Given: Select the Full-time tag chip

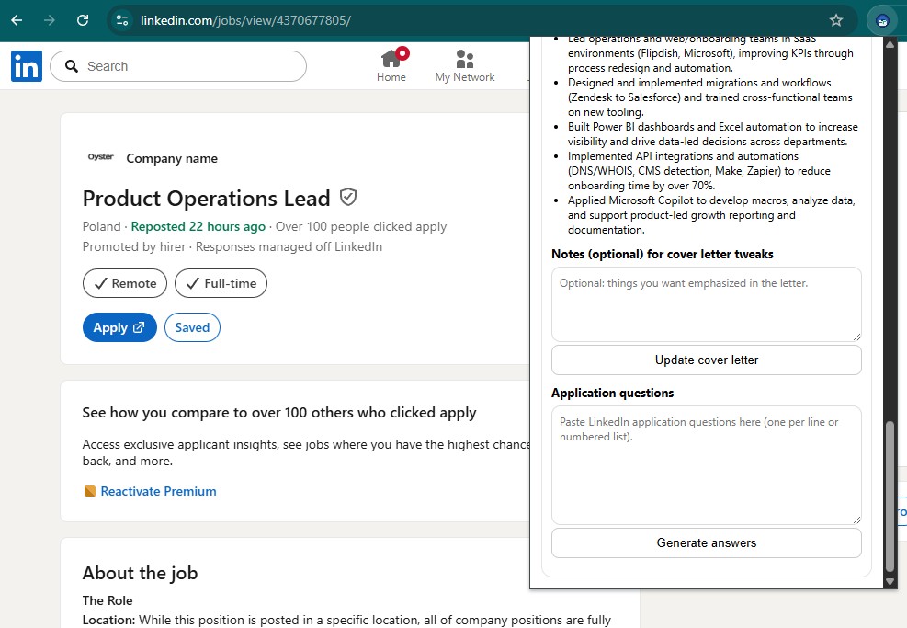Looking at the screenshot, I should 221,283.
